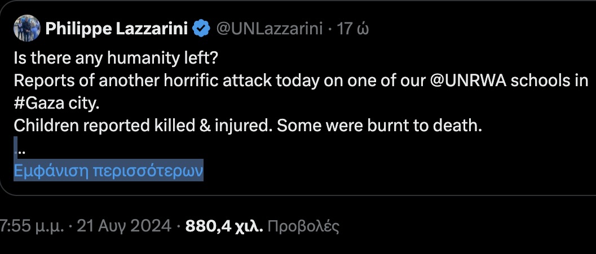The image size is (596, 254).
Task: Open the 880,4 χιλ. view count
Action: pyautogui.click(x=224, y=226)
